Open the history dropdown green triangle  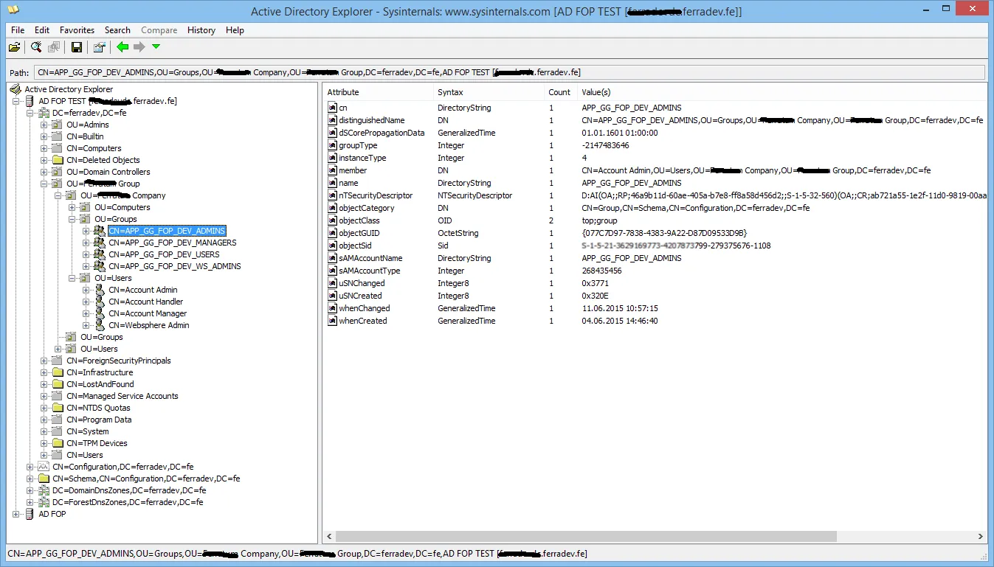(x=156, y=47)
